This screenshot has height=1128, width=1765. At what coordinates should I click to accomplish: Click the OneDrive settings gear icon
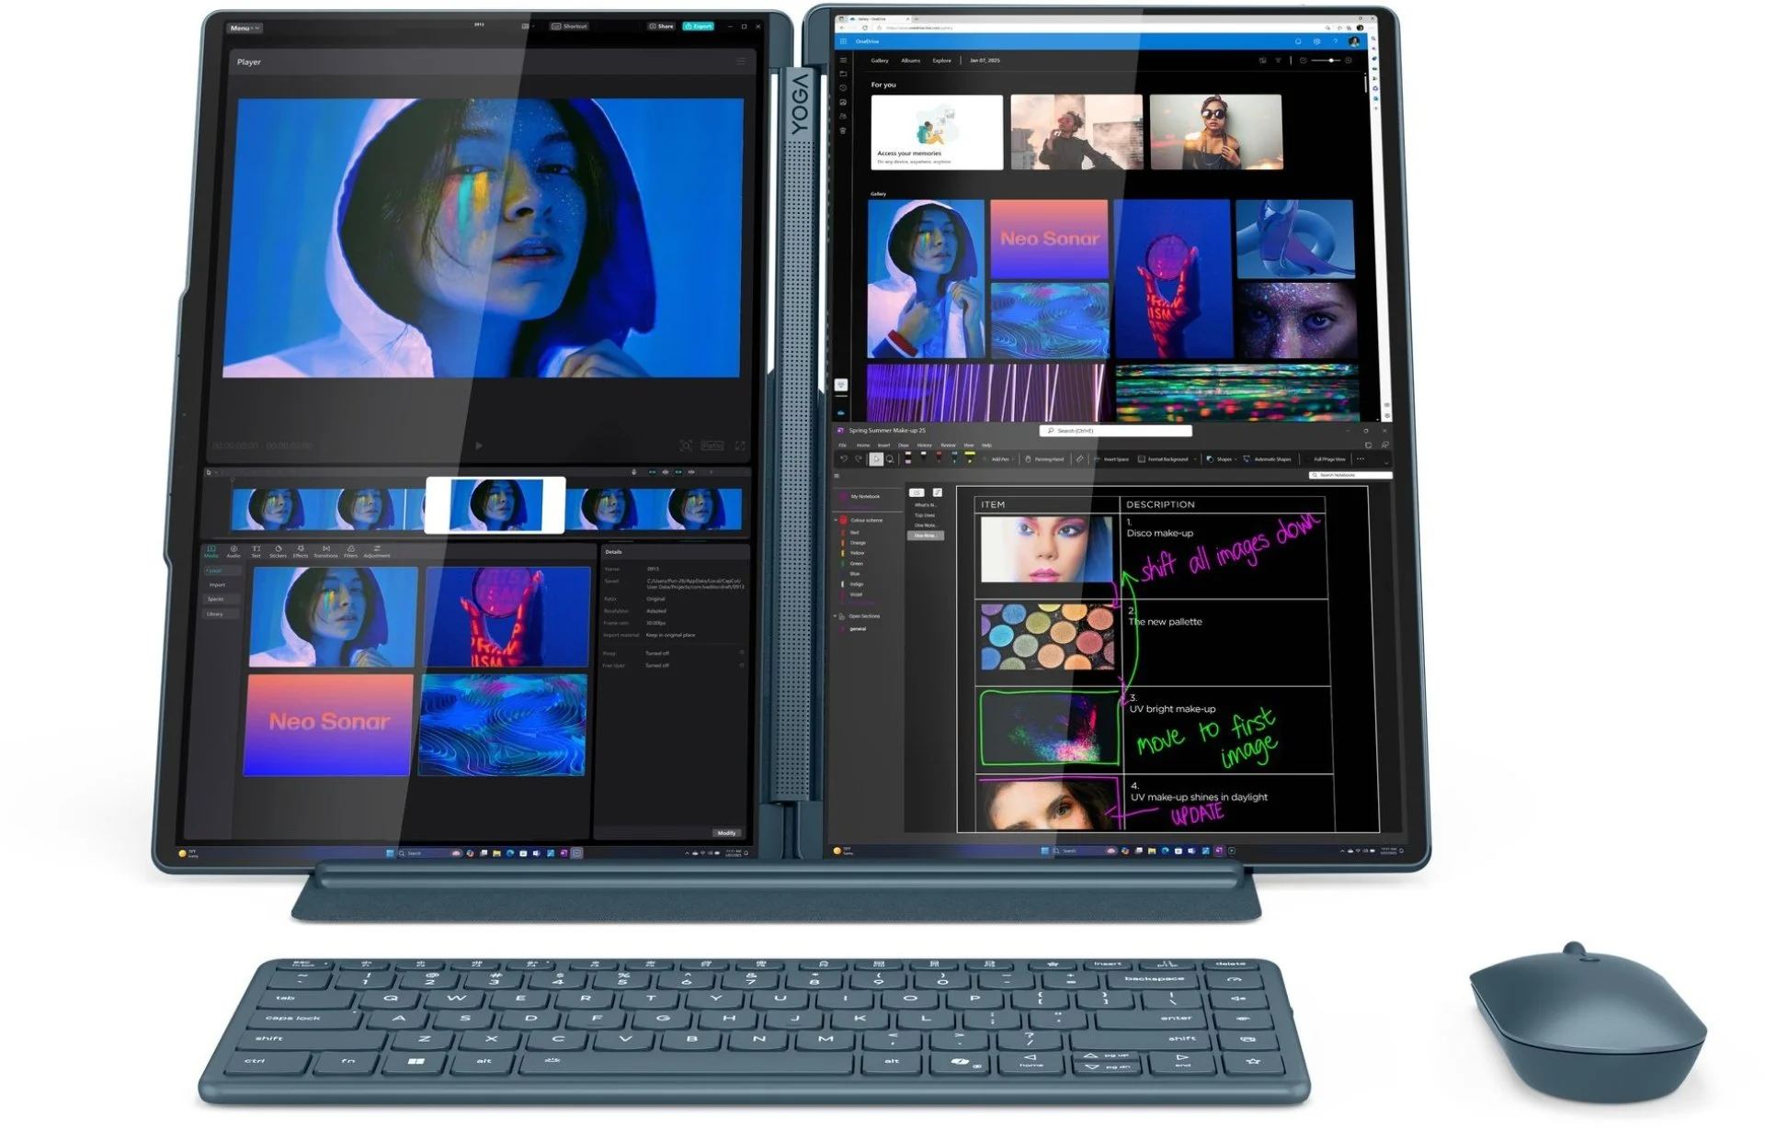[x=1316, y=41]
